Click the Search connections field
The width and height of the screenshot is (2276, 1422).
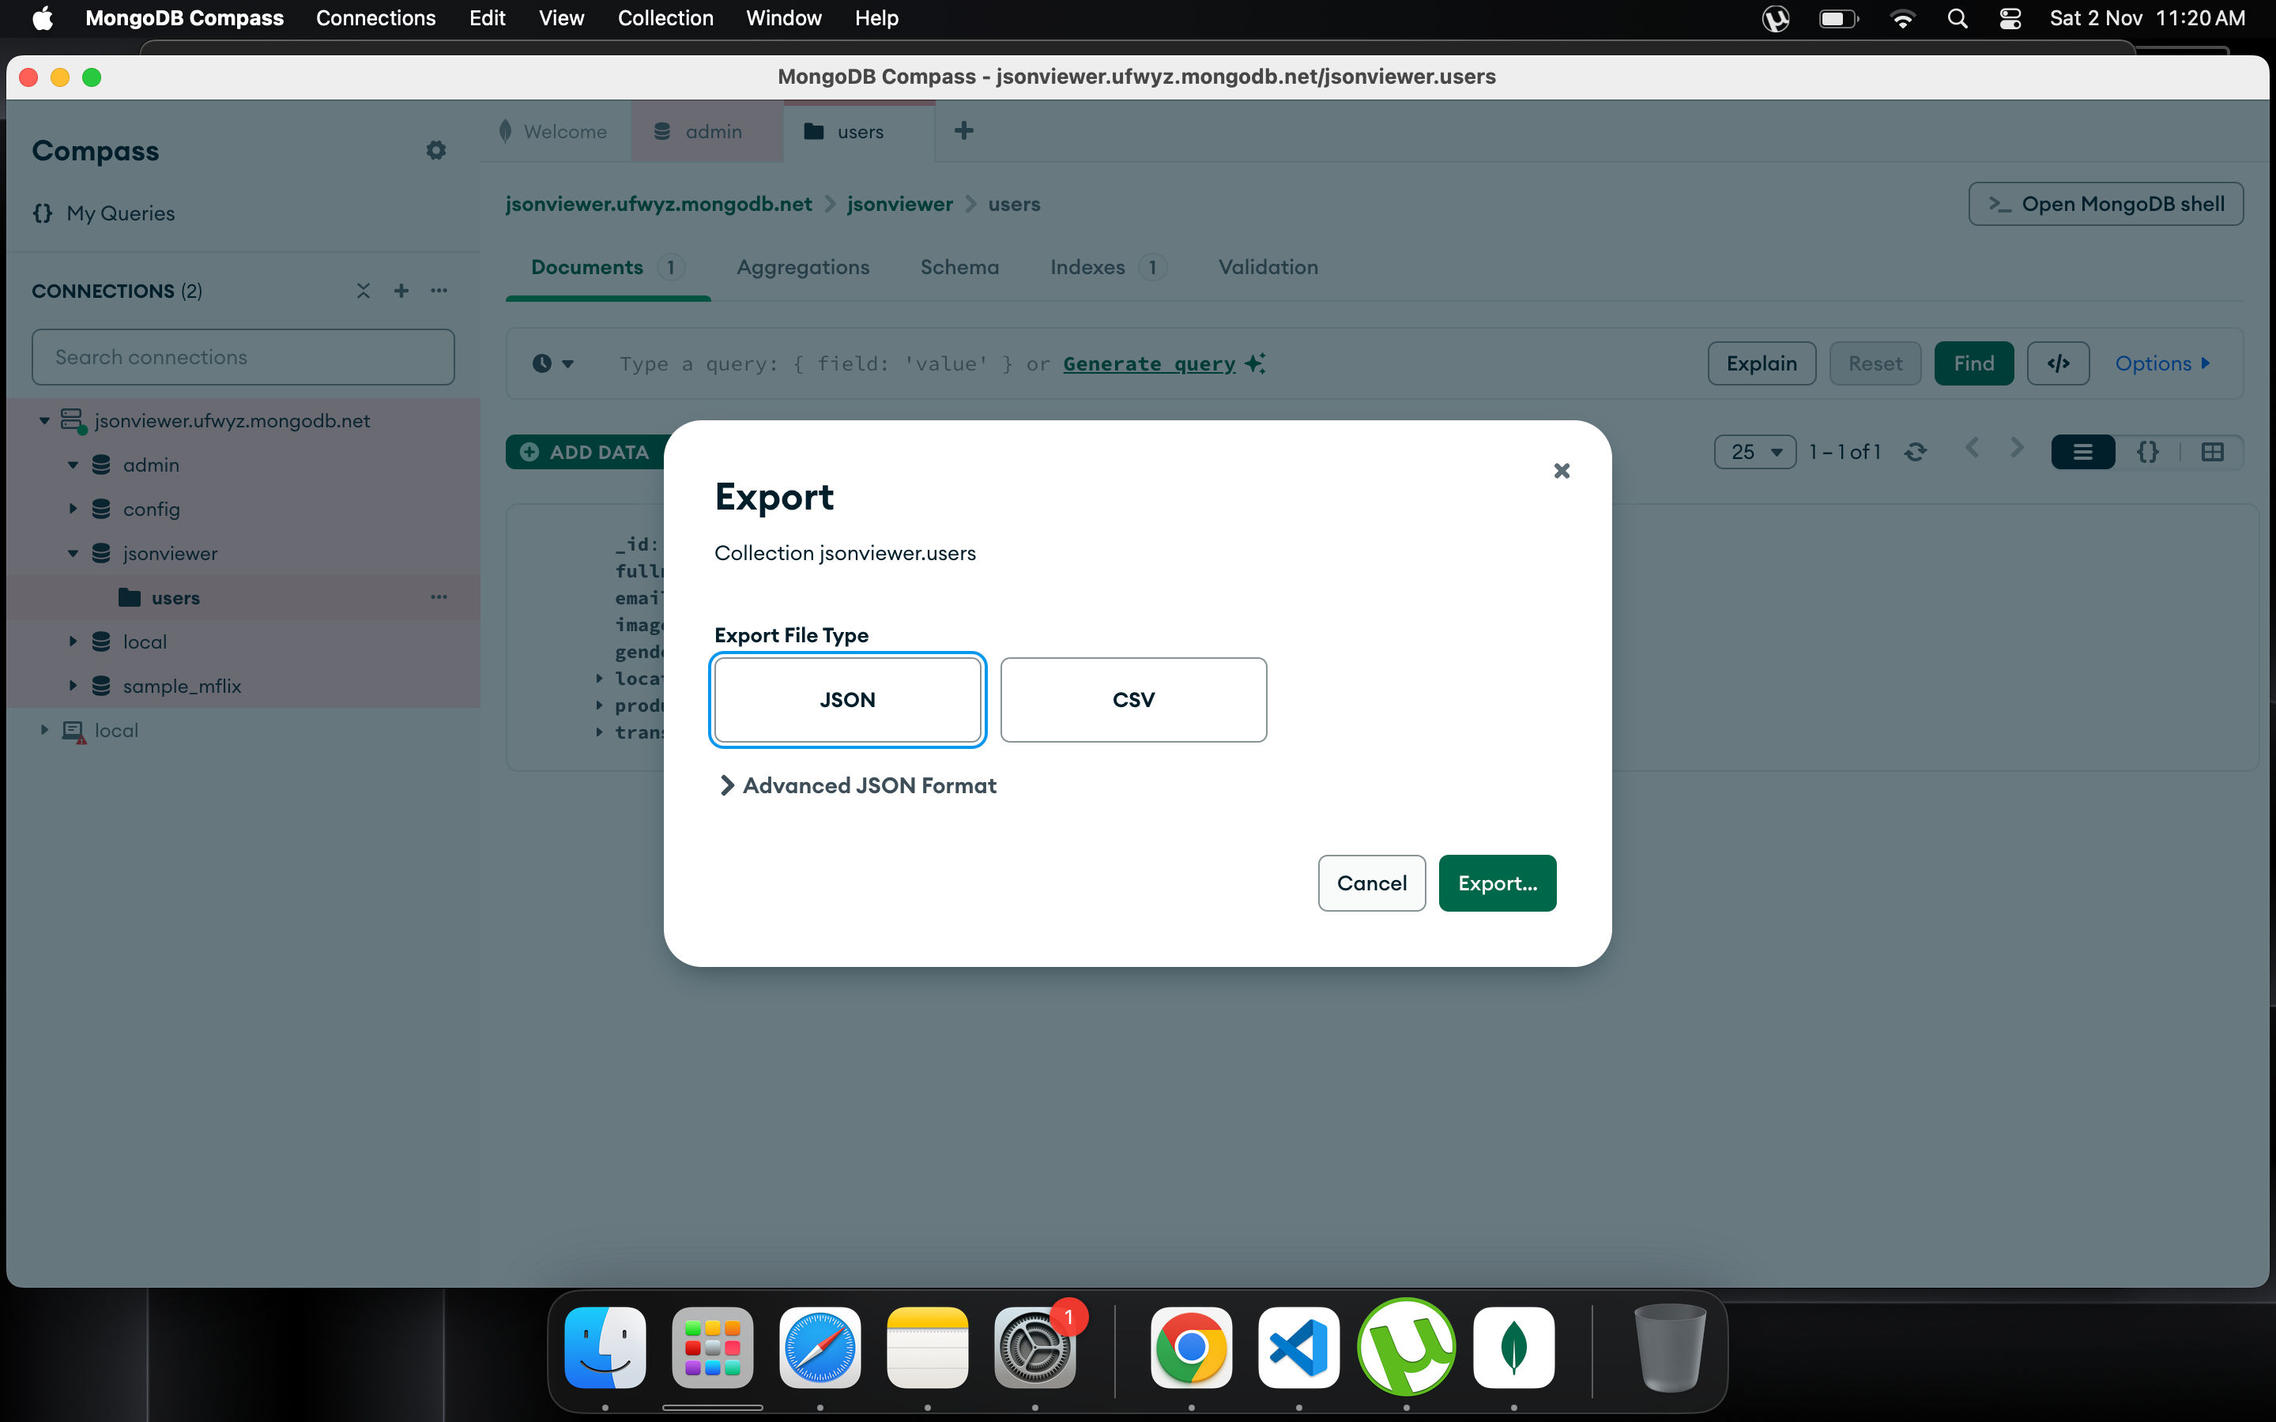[243, 357]
